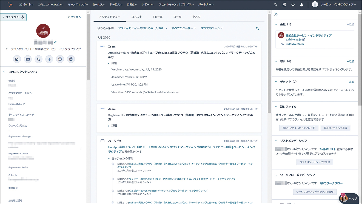Open the コミュニケーション menu
Viewport: 362px width, 204px height.
[x=50, y=5]
